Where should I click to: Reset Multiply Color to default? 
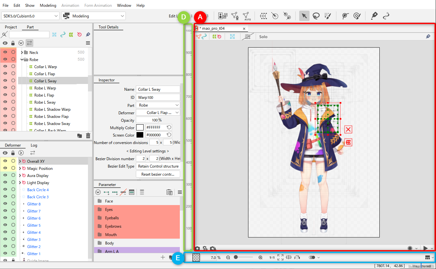coord(169,128)
